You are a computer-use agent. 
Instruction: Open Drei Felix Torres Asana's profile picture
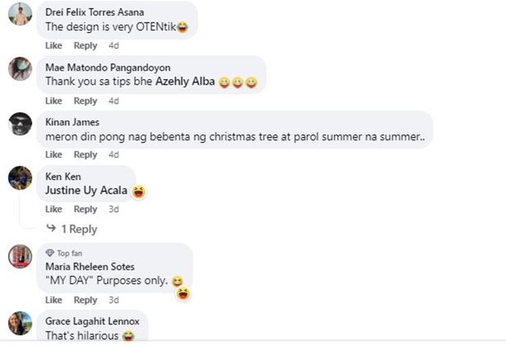[x=20, y=14]
